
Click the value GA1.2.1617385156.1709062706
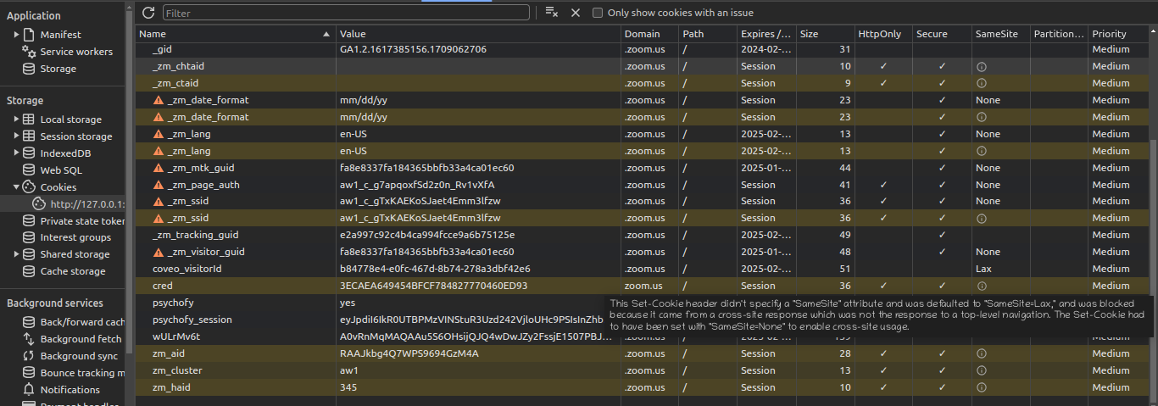[x=413, y=49]
